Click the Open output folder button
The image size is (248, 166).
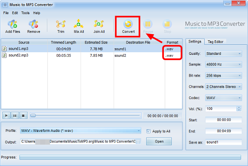click(159, 141)
